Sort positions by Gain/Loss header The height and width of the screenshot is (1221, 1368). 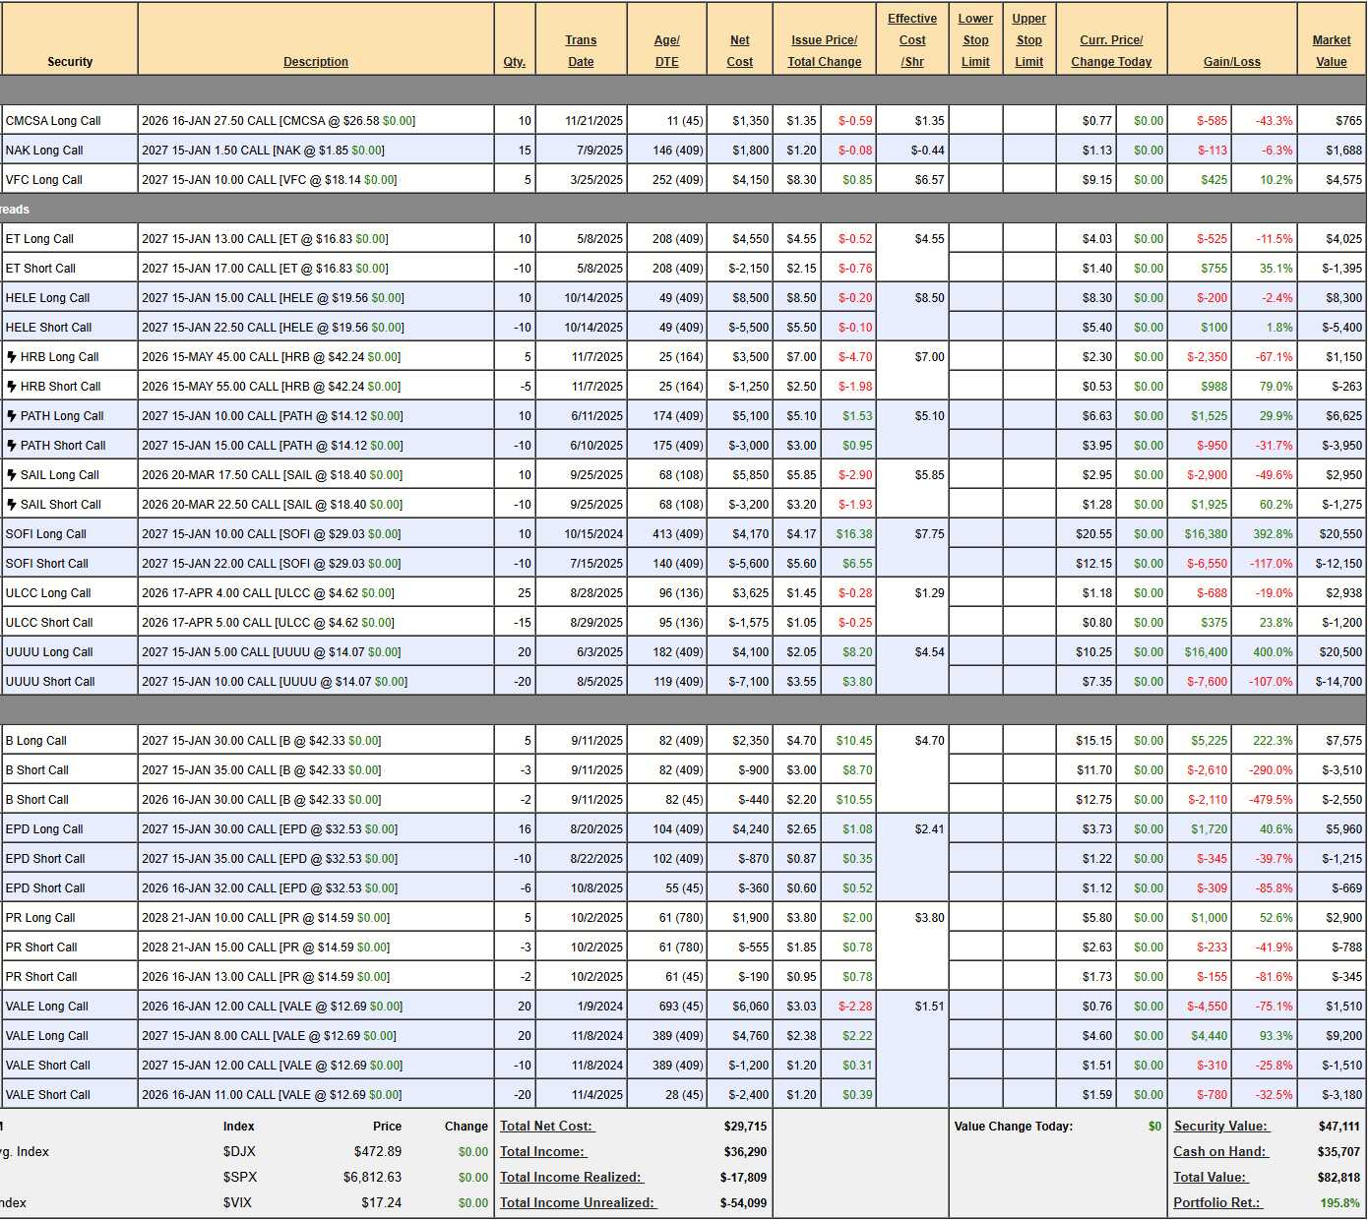[1231, 62]
